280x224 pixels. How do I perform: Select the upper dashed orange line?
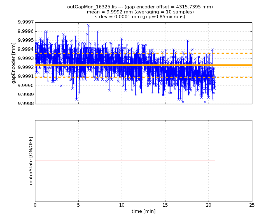(232, 53)
